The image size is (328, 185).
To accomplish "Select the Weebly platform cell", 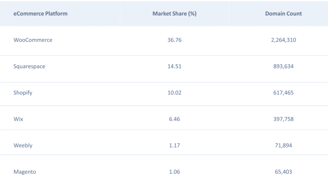I will pyautogui.click(x=23, y=145).
